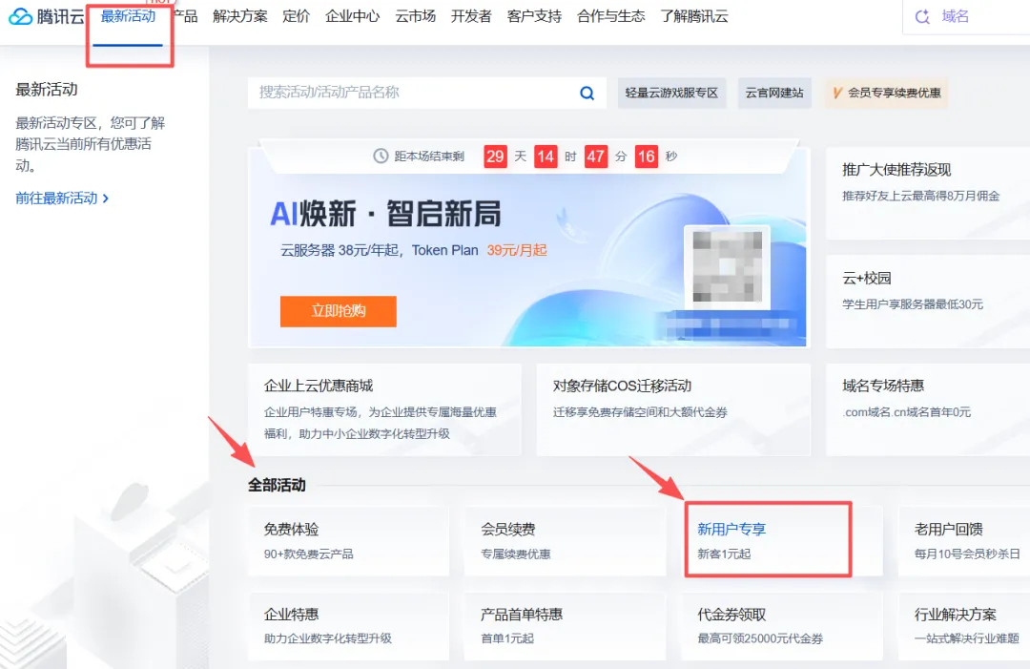
Task: Click the 39元/月起 price text
Action: [x=517, y=250]
